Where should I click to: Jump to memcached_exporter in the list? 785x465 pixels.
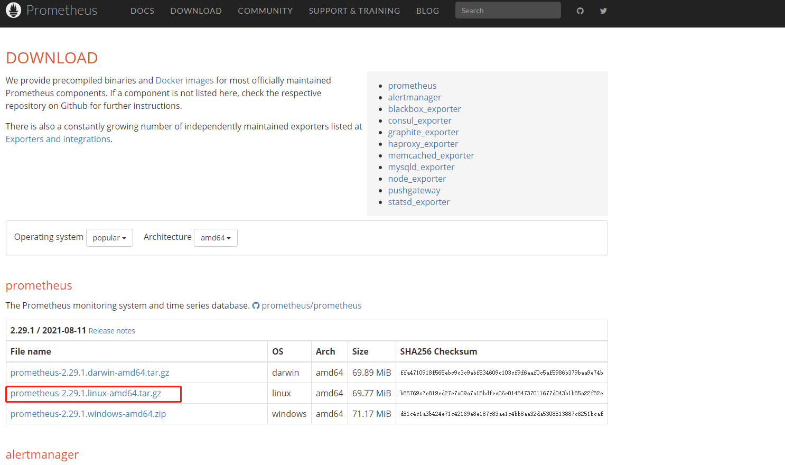point(431,155)
